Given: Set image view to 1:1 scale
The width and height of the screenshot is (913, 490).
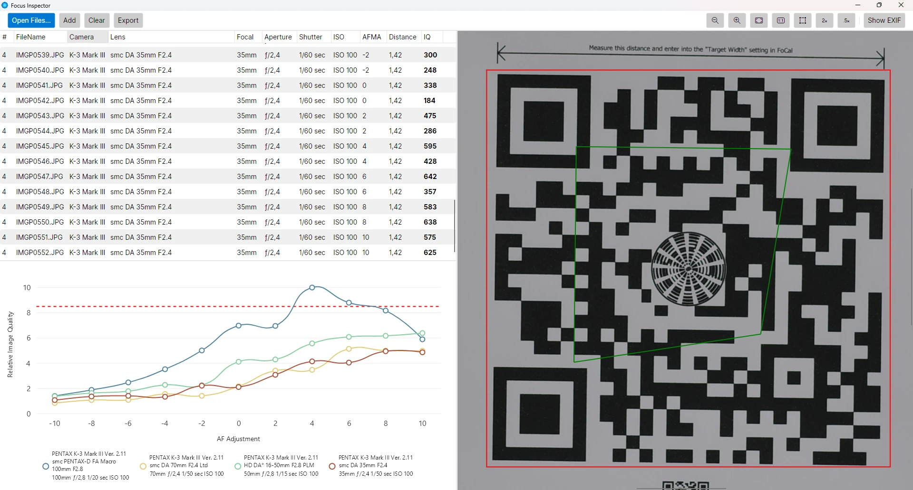Looking at the screenshot, I should 780,20.
